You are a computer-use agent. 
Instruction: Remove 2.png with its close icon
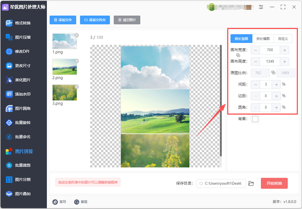[x=77, y=61]
